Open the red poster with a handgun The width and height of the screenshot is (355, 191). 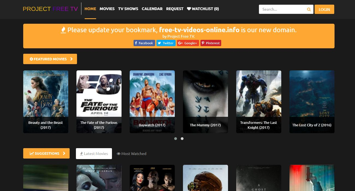[312, 178]
